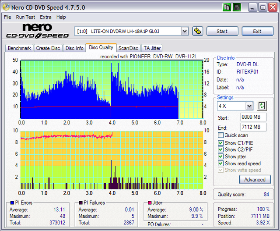Click the Progress value 100 %
Viewport: 280px width, 231px height.
click(263, 209)
